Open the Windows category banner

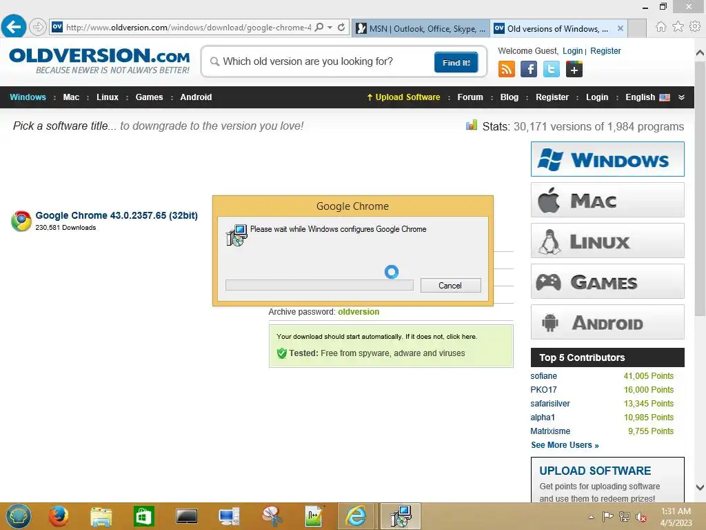[x=607, y=159]
